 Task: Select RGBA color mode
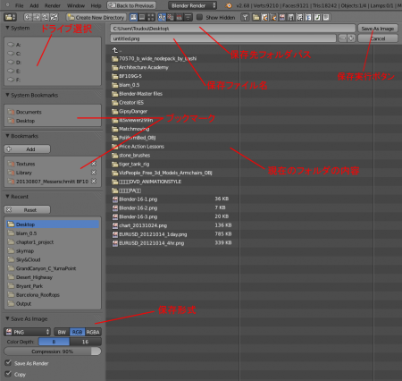tap(93, 332)
